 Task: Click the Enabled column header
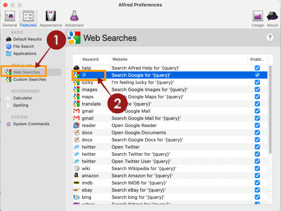coord(257,59)
